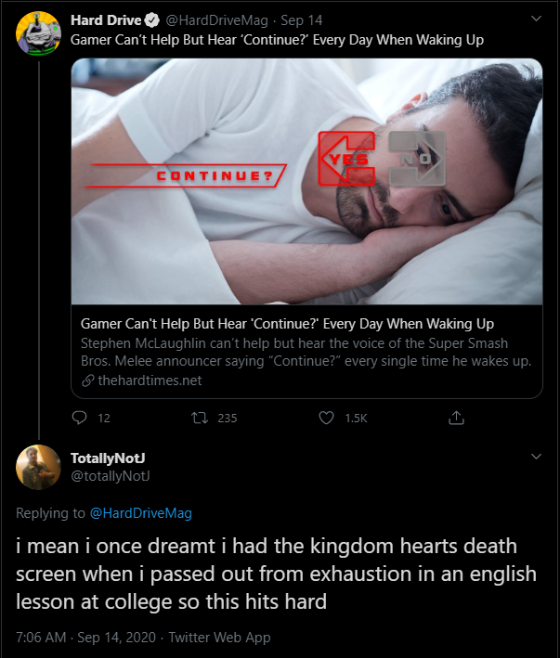Click the Hard Drive display name
The height and width of the screenshot is (658, 560).
[106, 21]
